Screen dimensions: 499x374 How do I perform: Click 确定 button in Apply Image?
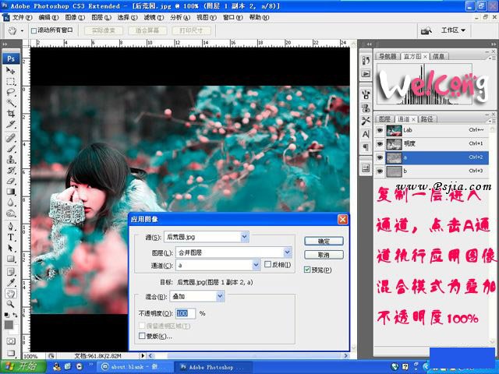pos(324,241)
